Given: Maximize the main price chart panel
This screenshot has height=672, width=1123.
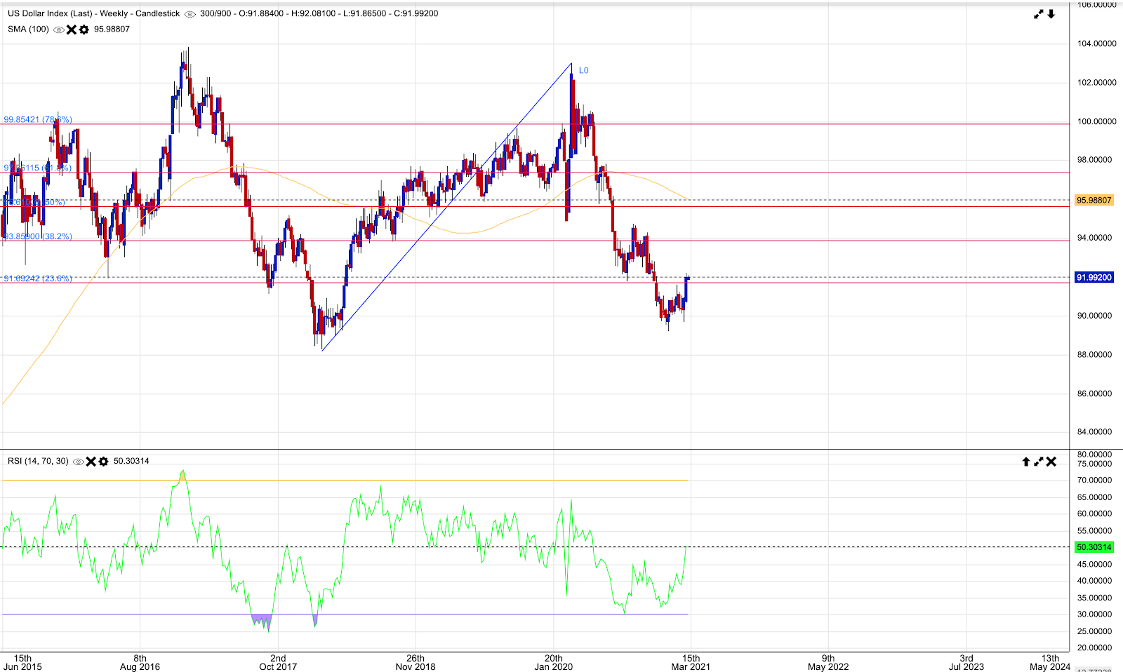Looking at the screenshot, I should coord(1039,14).
